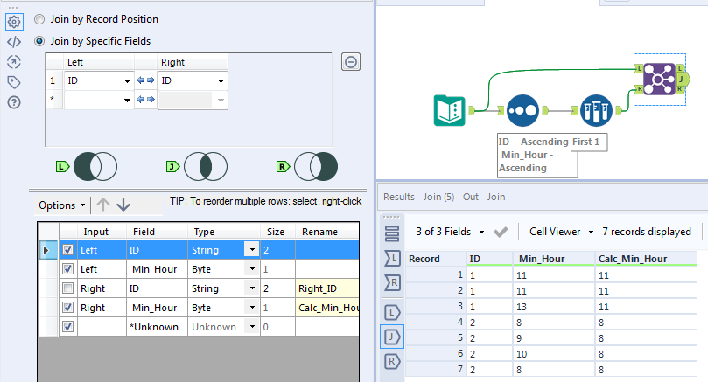
Task: Click the 7 records displayed text
Action: (x=647, y=232)
